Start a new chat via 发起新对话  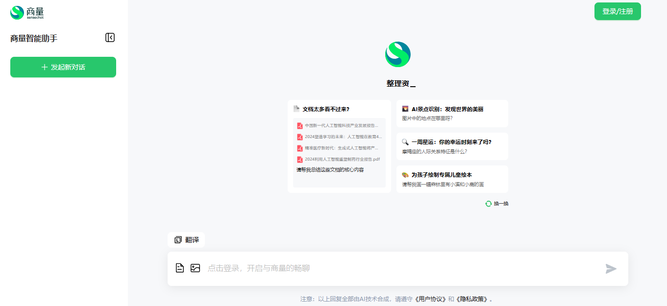pyautogui.click(x=63, y=67)
